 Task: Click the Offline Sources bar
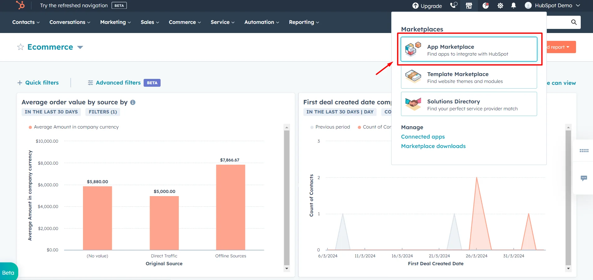click(x=231, y=207)
